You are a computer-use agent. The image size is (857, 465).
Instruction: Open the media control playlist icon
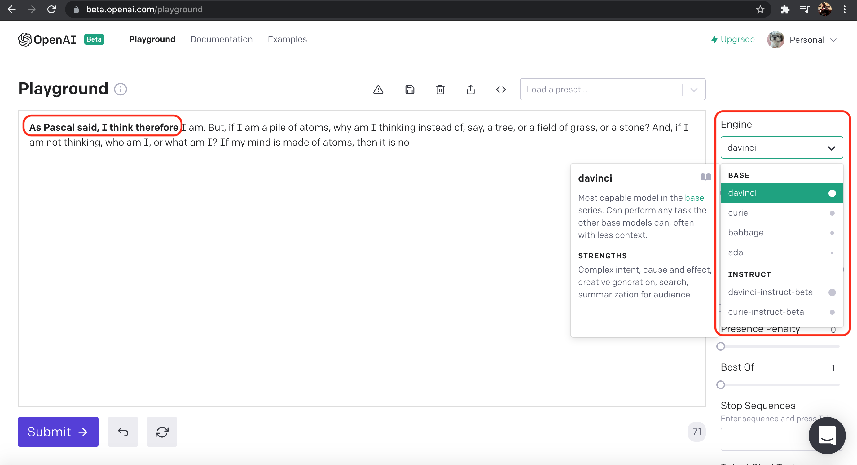click(x=804, y=9)
